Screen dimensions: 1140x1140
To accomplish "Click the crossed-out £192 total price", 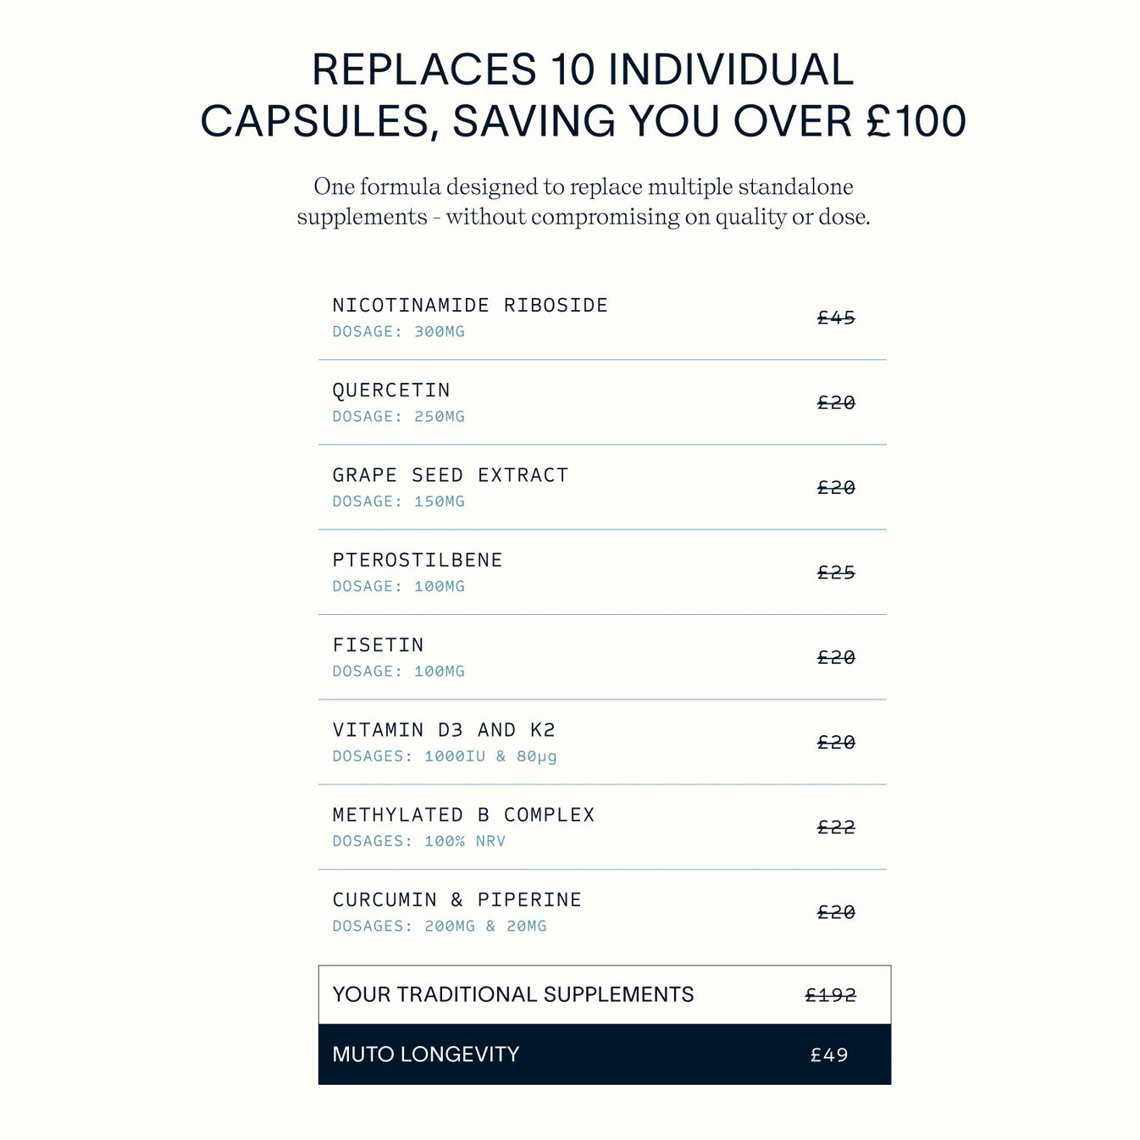I will pos(830,995).
